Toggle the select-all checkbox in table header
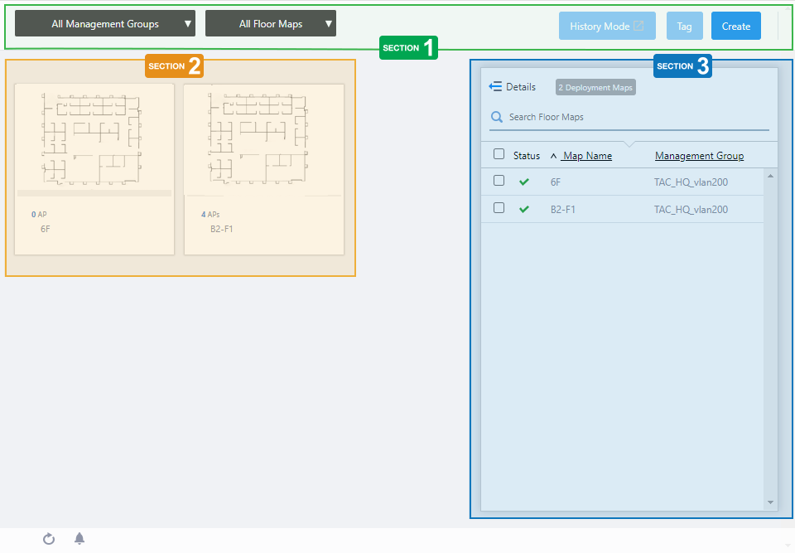 [x=499, y=154]
